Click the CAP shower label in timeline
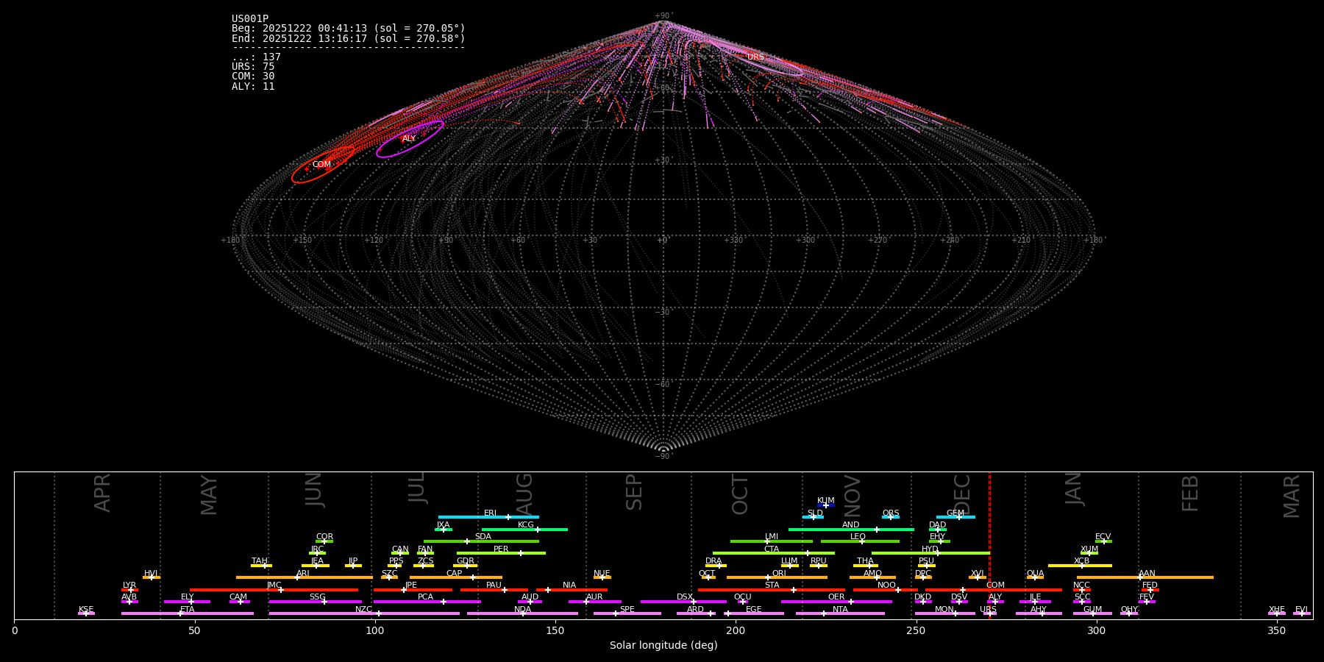The image size is (1324, 662). (455, 574)
